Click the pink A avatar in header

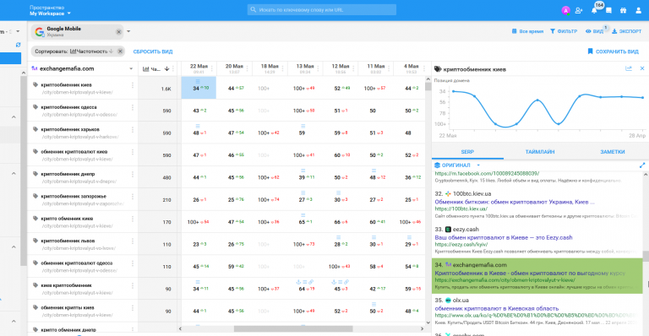[565, 10]
